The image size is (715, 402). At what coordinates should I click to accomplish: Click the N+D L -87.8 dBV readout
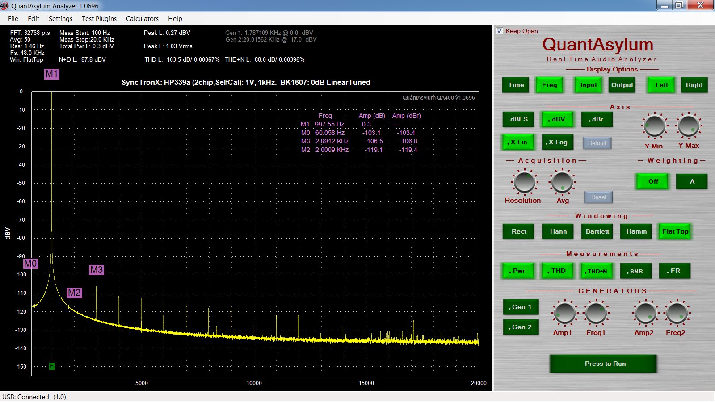coord(82,59)
